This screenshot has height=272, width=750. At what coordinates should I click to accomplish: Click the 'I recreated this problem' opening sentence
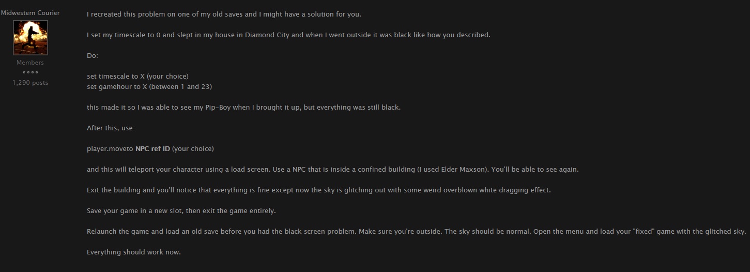[224, 14]
